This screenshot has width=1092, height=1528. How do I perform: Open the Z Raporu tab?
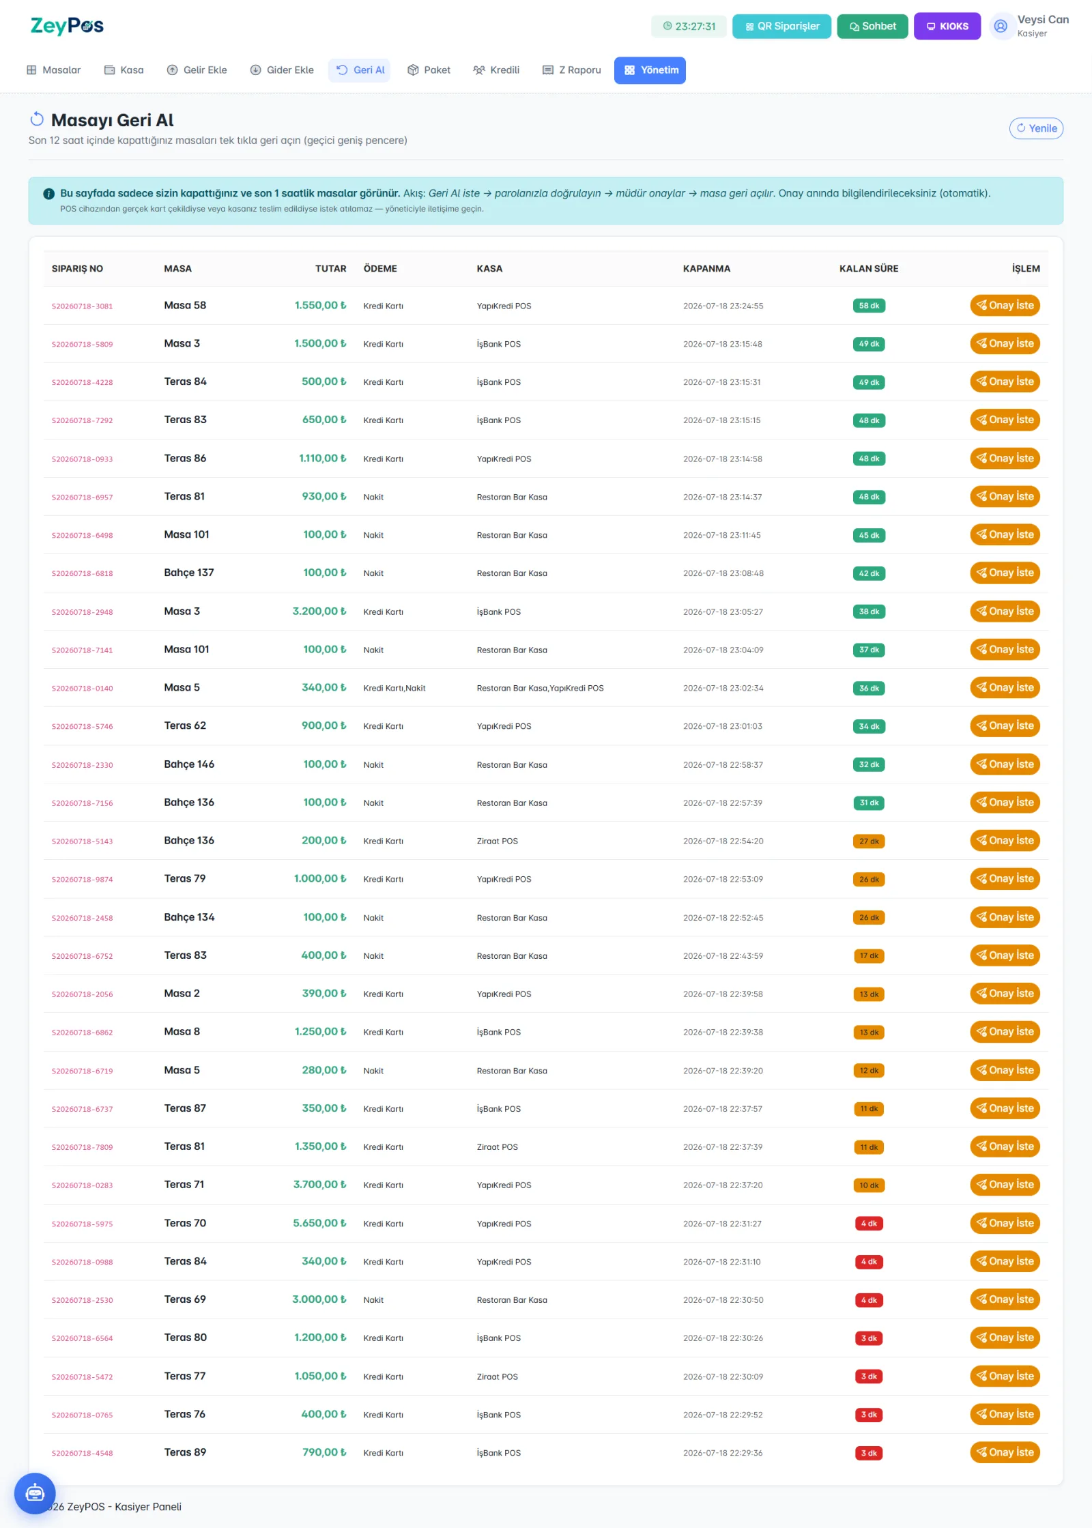(x=571, y=70)
